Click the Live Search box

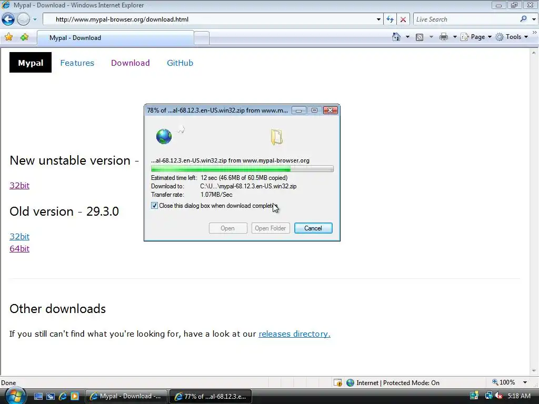[x=466, y=19]
